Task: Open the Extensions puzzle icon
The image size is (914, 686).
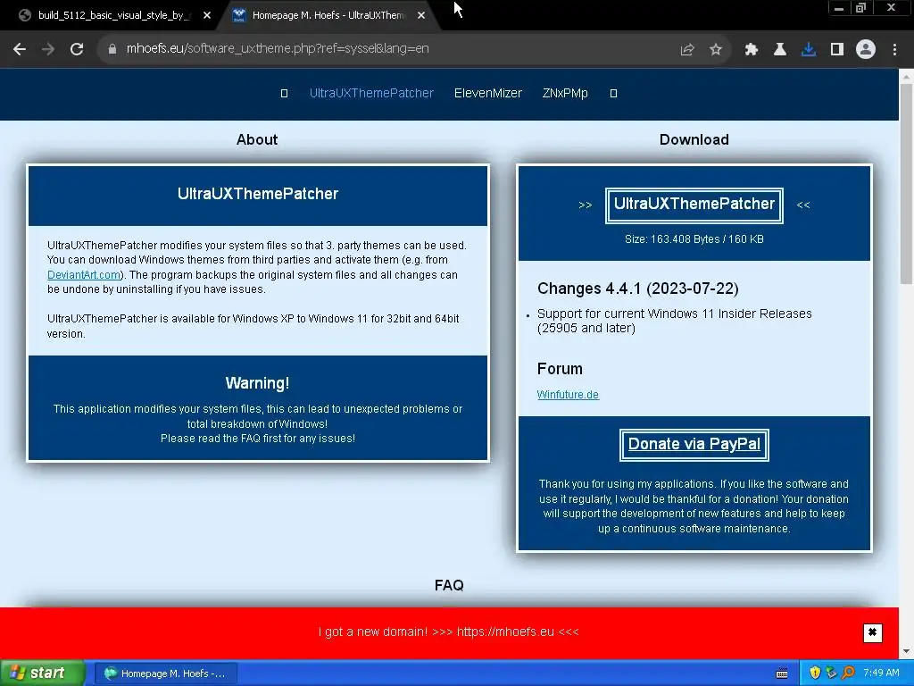Action: [x=751, y=50]
